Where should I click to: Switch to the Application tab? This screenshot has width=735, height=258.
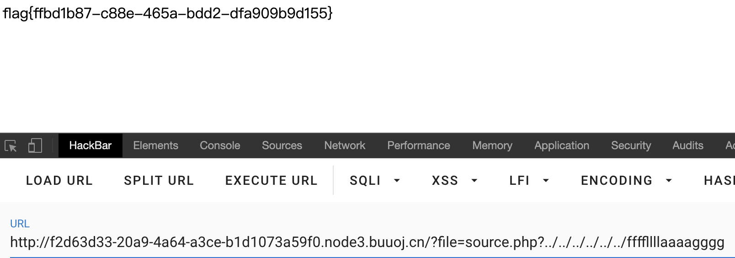[562, 145]
